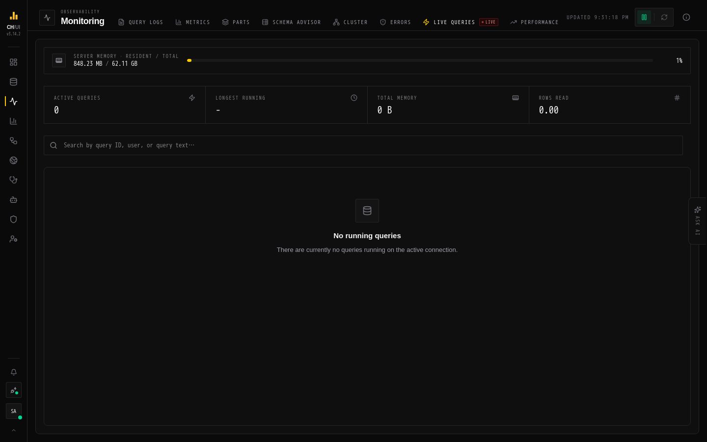
Task: Open the stethoscope diagnostics icon in sidebar
Action: pos(13,180)
